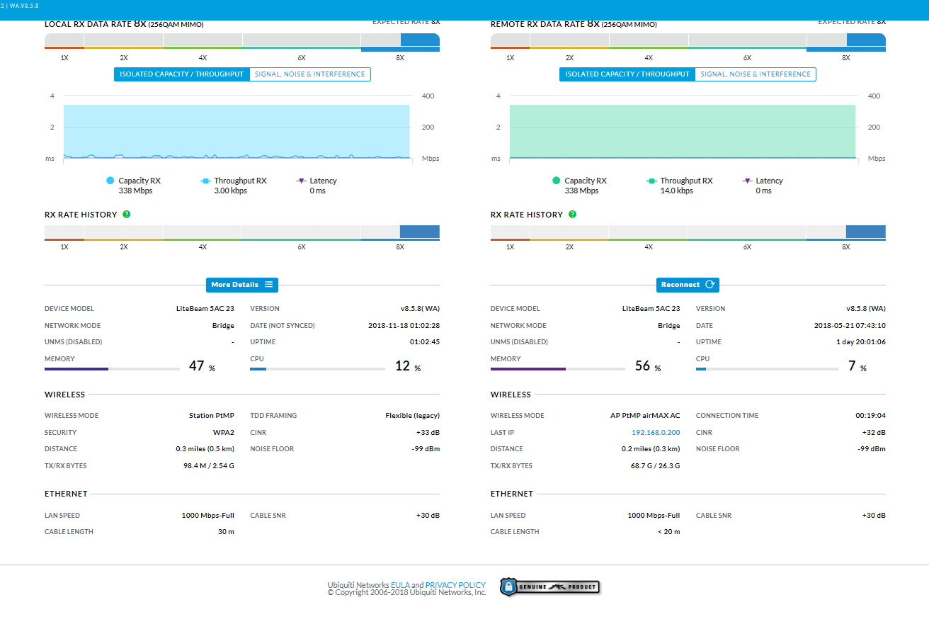Click local TX/RX bytes 98.4 M / 2.54 G
Image resolution: width=929 pixels, height=629 pixels.
click(x=208, y=466)
